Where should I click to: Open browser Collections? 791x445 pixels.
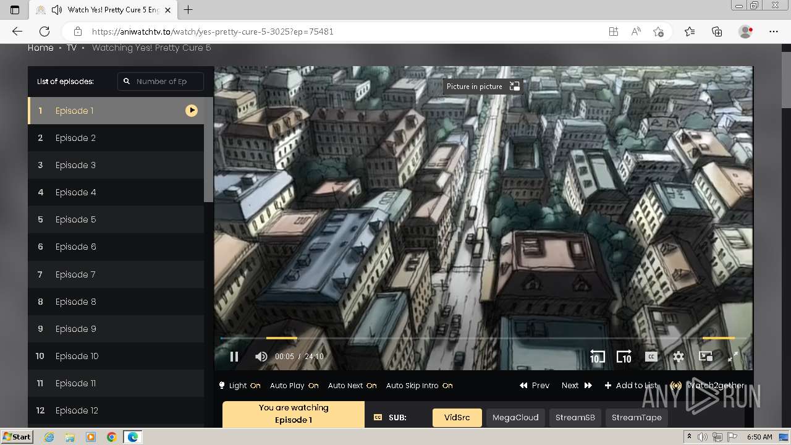(717, 32)
